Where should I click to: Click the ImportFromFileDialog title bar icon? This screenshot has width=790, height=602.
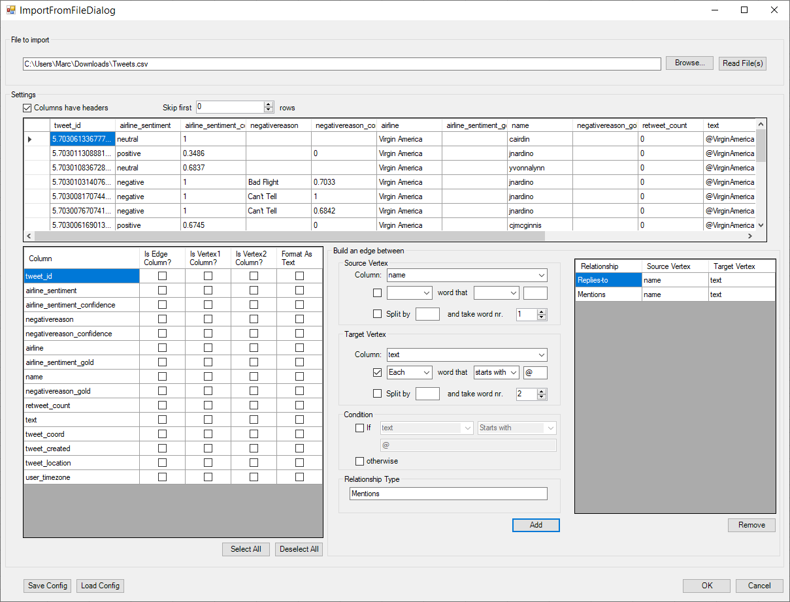point(10,10)
